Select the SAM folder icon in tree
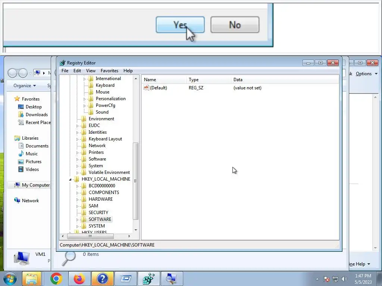 click(x=84, y=206)
